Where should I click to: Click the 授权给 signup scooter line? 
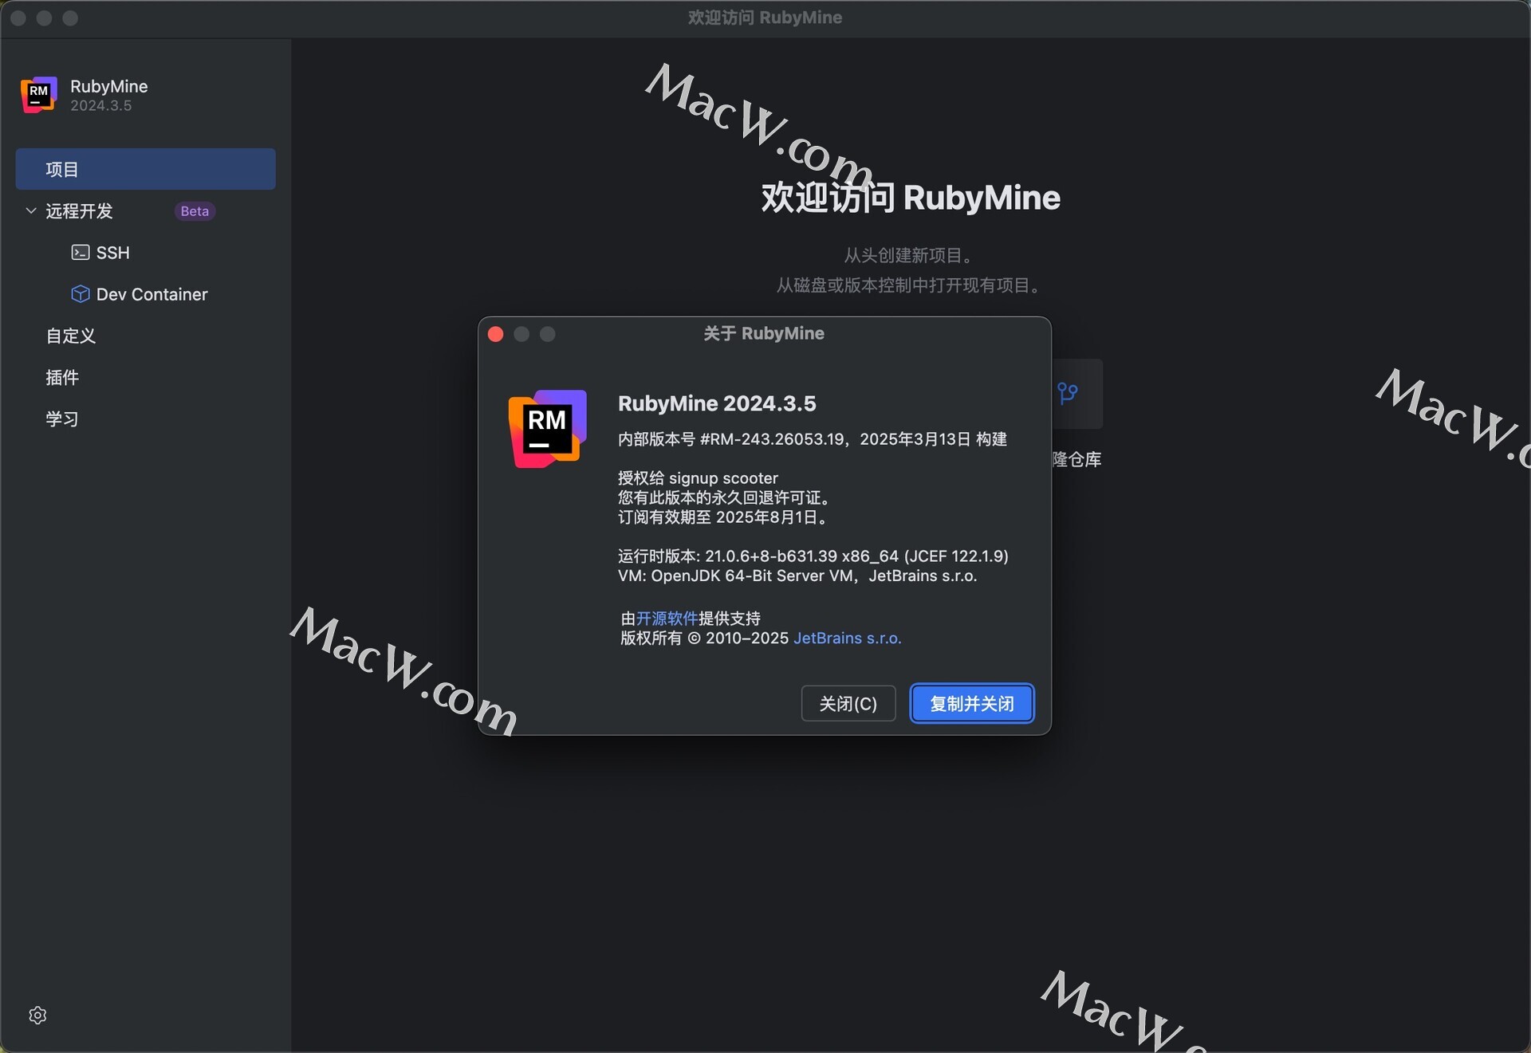pos(698,478)
